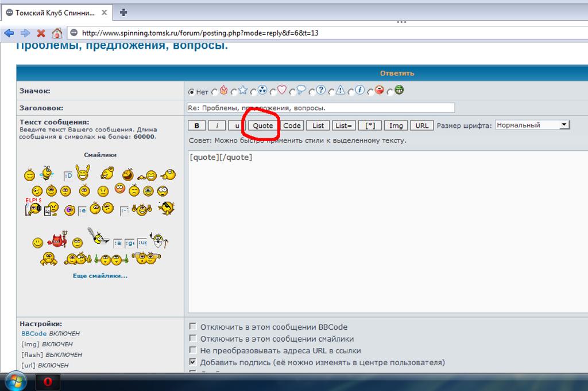Viewport: 588px width, 391px height.
Task: Click the browser back arrow
Action: pos(9,33)
